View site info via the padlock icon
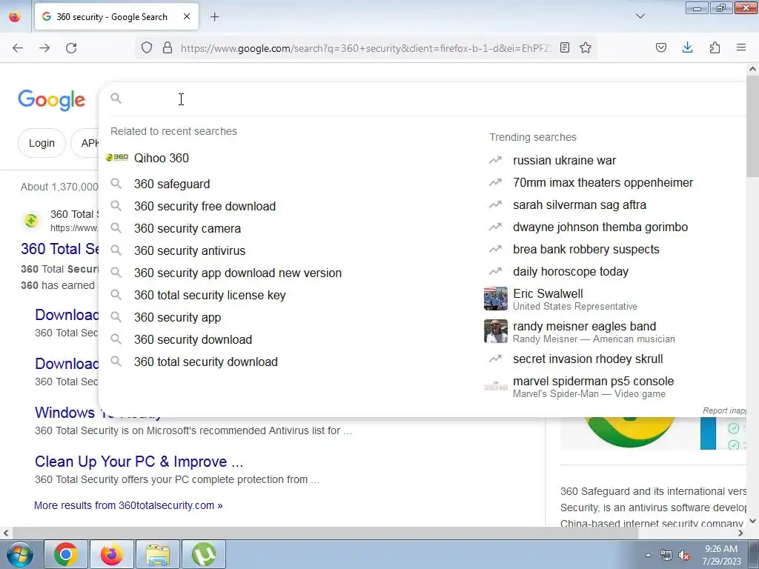 coord(168,48)
